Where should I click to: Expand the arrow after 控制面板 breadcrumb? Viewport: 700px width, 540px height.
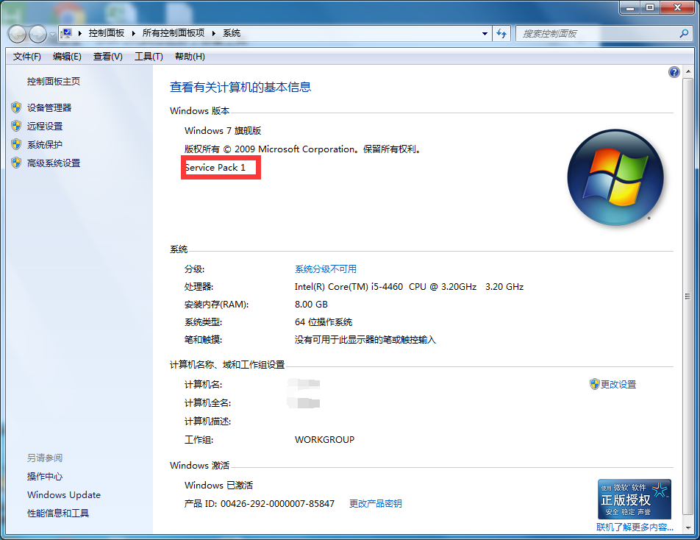tap(134, 34)
